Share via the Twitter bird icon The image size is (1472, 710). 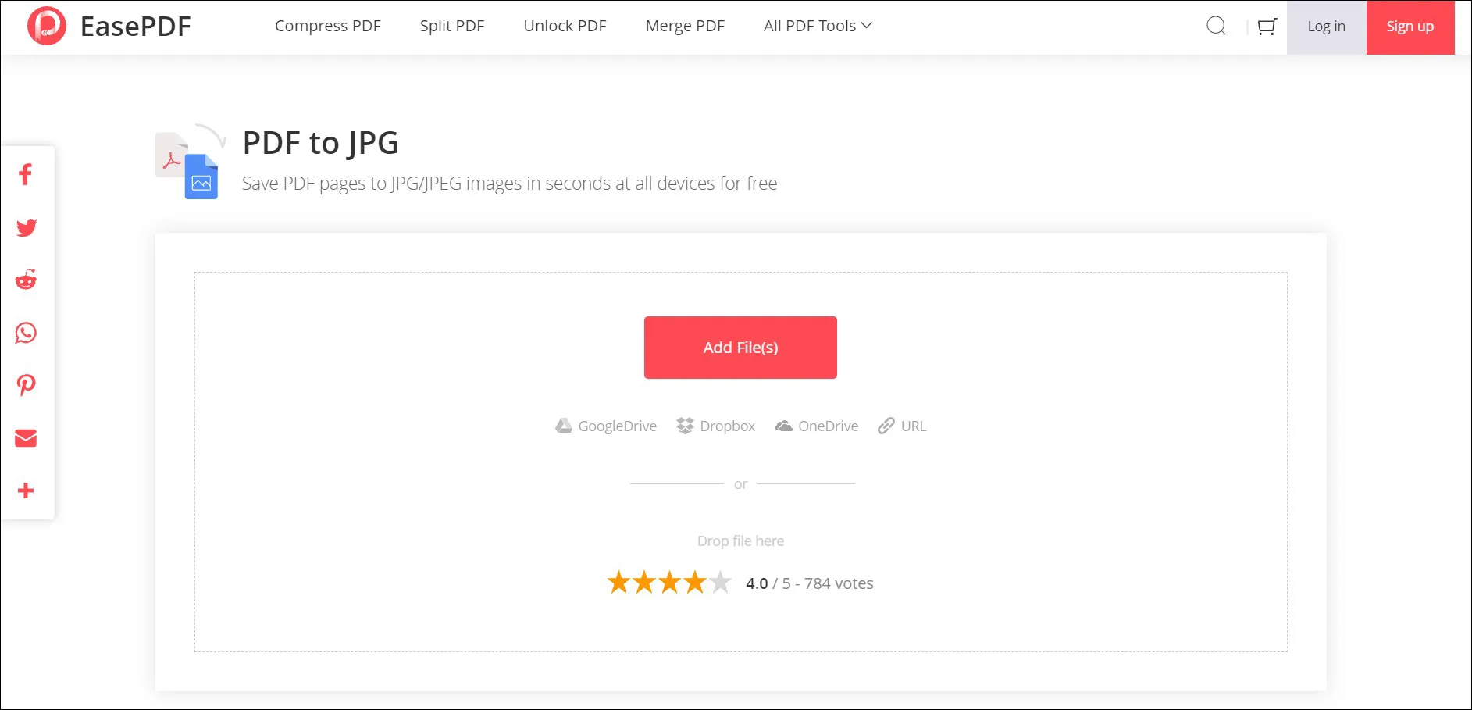click(x=27, y=227)
